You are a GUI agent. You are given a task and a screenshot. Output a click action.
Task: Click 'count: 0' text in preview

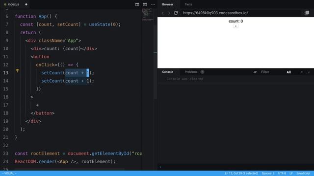click(235, 21)
